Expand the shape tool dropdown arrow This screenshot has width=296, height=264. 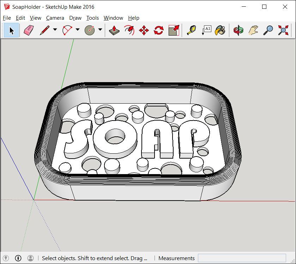point(100,30)
